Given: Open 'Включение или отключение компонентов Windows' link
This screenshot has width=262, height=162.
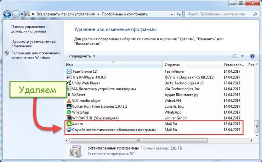Looking at the screenshot, I should click(36, 55).
